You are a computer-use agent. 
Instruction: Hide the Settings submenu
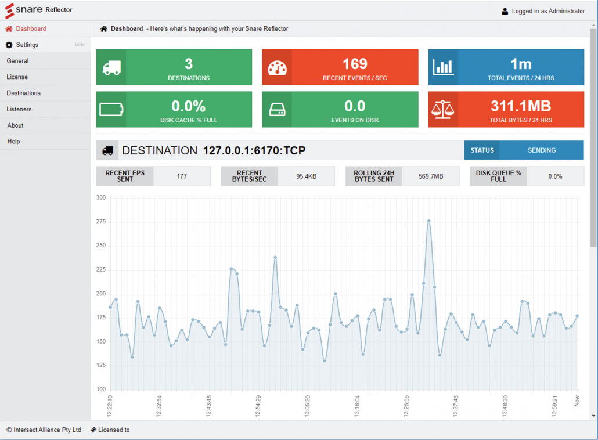point(80,45)
